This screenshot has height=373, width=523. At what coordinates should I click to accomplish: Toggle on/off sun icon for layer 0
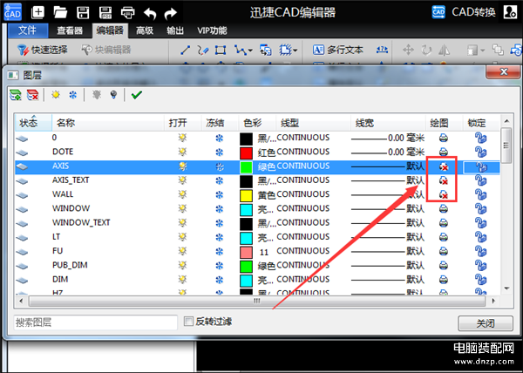(x=182, y=138)
